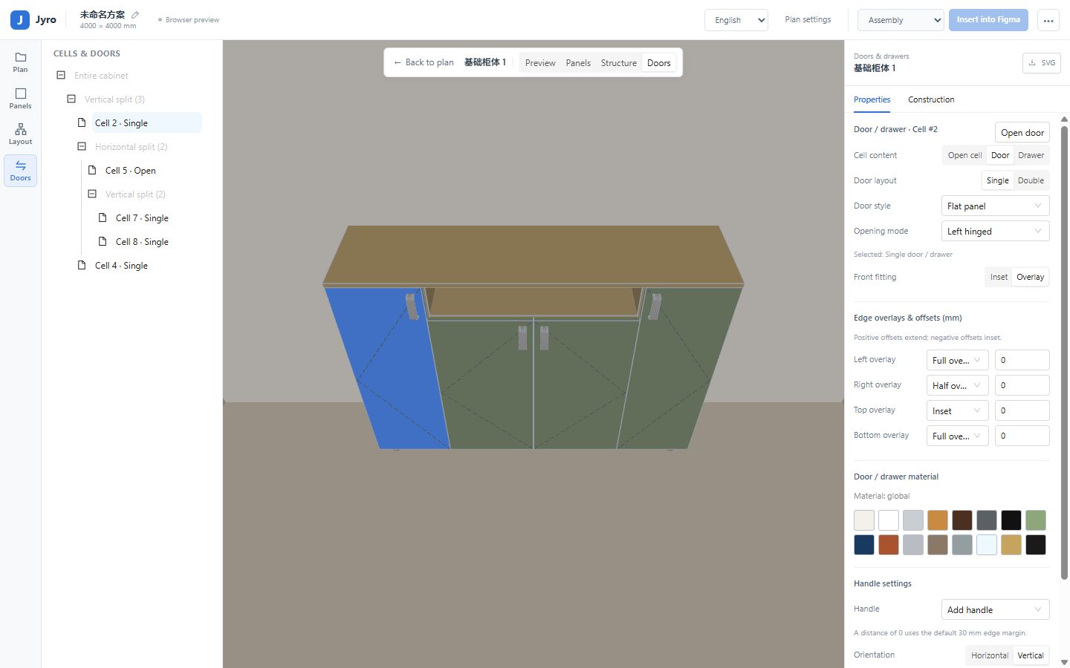Click the Jyro logo icon
1070x668 pixels.
20,20
